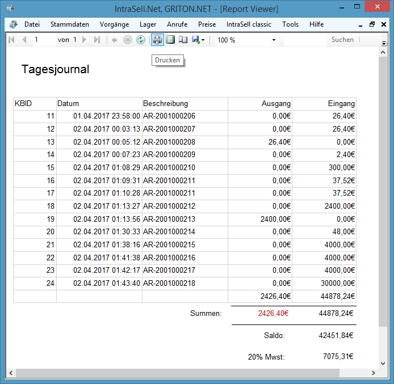Screen dimensions: 394x384
Task: Open the Stammdaten menu
Action: point(70,24)
